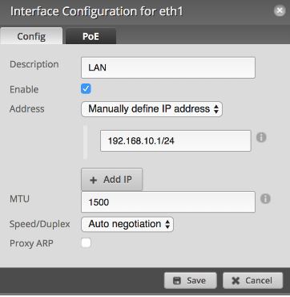
Task: Cancel the interface configuration changes
Action: (x=252, y=281)
